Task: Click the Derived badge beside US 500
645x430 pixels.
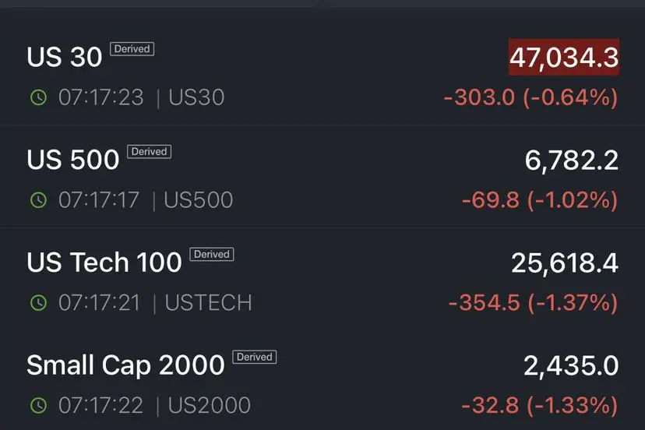Action: pos(149,151)
